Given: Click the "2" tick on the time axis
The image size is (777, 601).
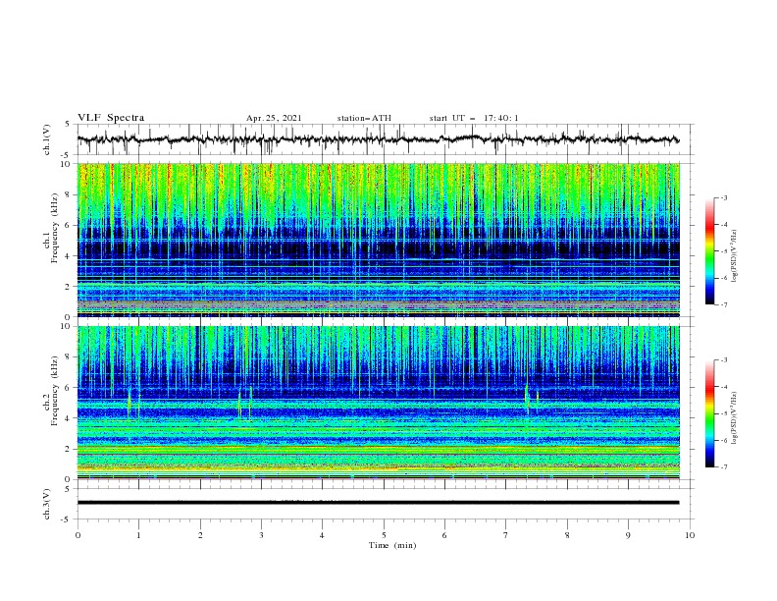Looking at the screenshot, I should [x=200, y=535].
